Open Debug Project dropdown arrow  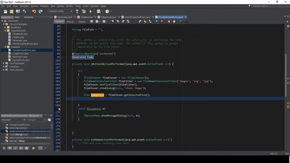102,11
